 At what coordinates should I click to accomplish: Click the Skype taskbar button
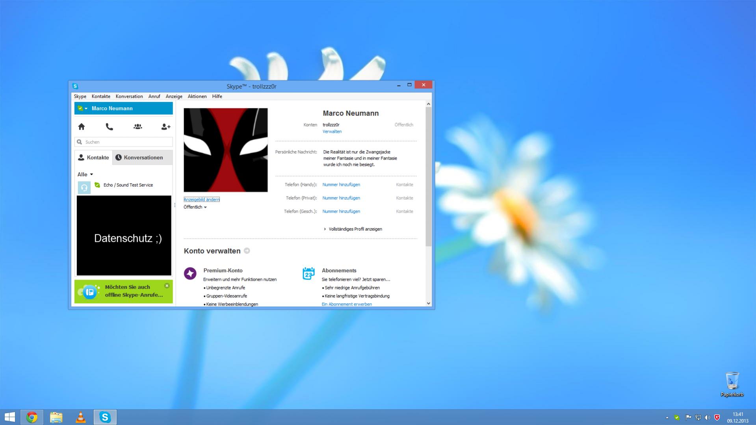coord(105,417)
